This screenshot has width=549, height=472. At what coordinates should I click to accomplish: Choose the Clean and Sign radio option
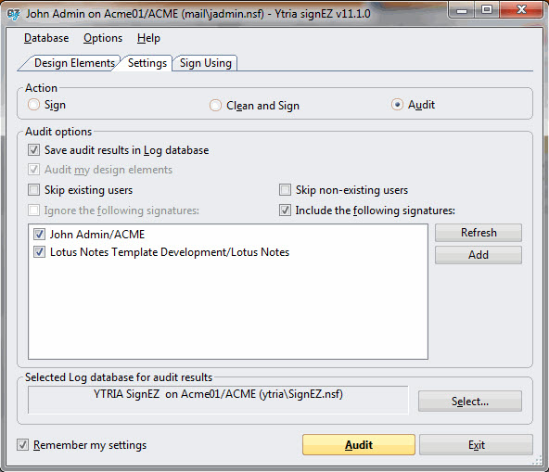tap(215, 106)
